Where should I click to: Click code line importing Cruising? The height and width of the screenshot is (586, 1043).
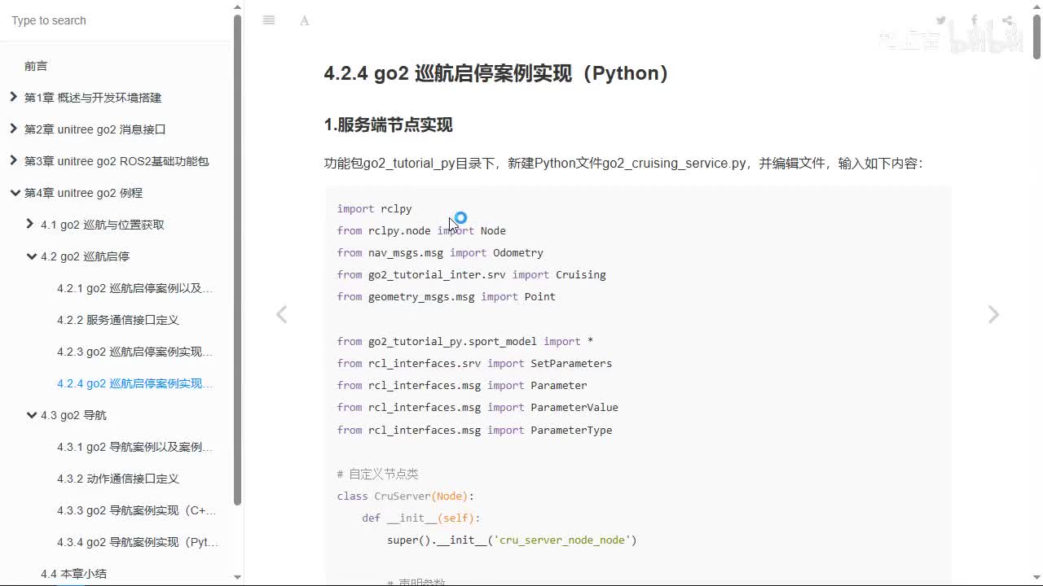coord(471,274)
